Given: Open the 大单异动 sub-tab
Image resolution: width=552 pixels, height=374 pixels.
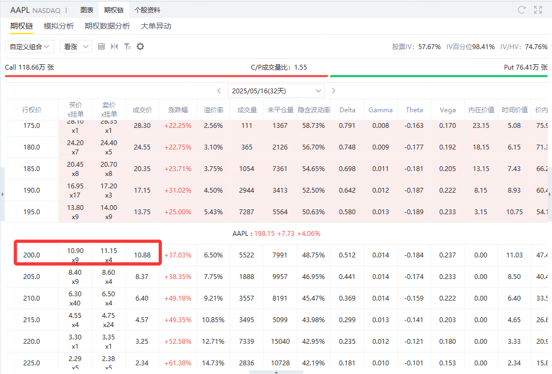Looking at the screenshot, I should [x=156, y=26].
